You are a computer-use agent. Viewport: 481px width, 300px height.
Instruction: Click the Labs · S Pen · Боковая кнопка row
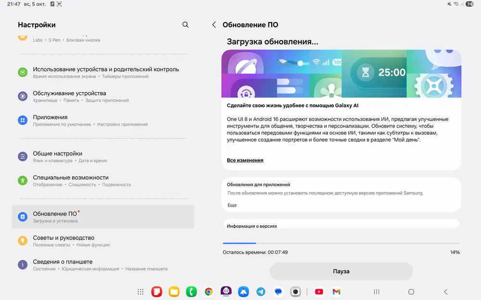click(103, 39)
